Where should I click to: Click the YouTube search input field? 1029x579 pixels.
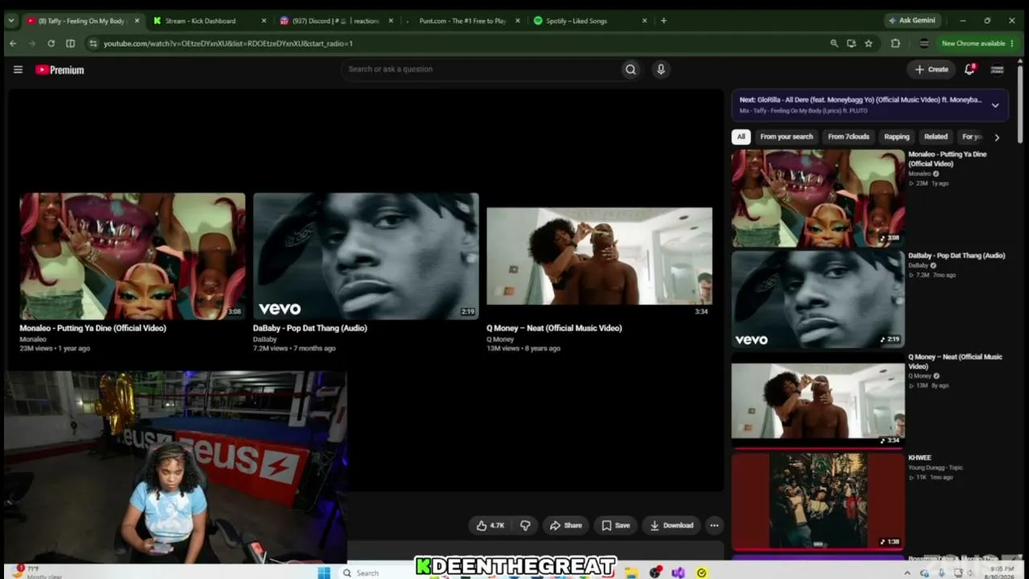[482, 69]
